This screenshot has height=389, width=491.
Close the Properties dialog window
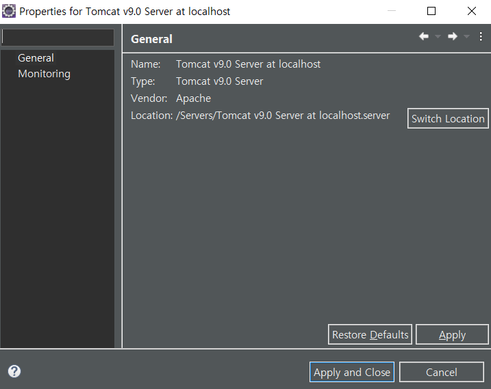tap(472, 11)
